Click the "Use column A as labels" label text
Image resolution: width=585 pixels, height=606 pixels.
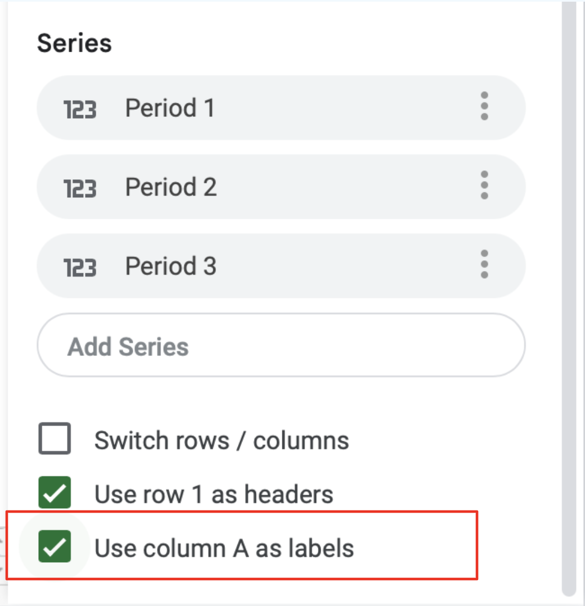pyautogui.click(x=224, y=548)
